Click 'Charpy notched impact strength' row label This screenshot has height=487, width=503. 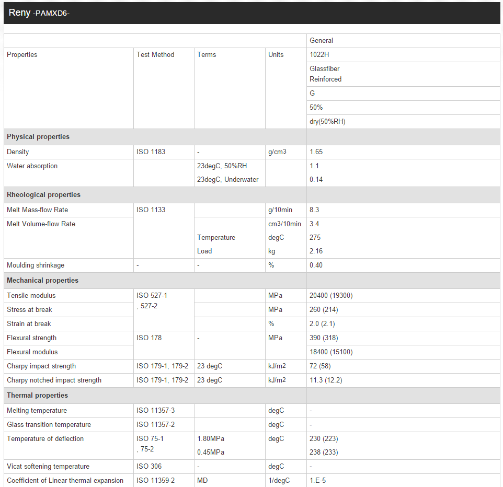[54, 380]
